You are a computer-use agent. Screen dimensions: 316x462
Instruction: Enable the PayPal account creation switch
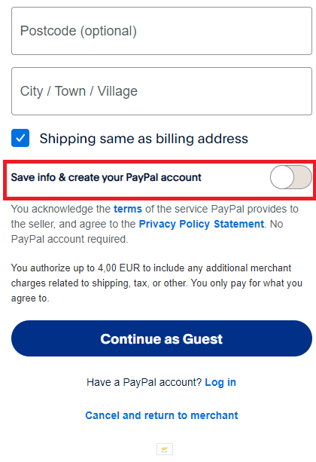290,177
